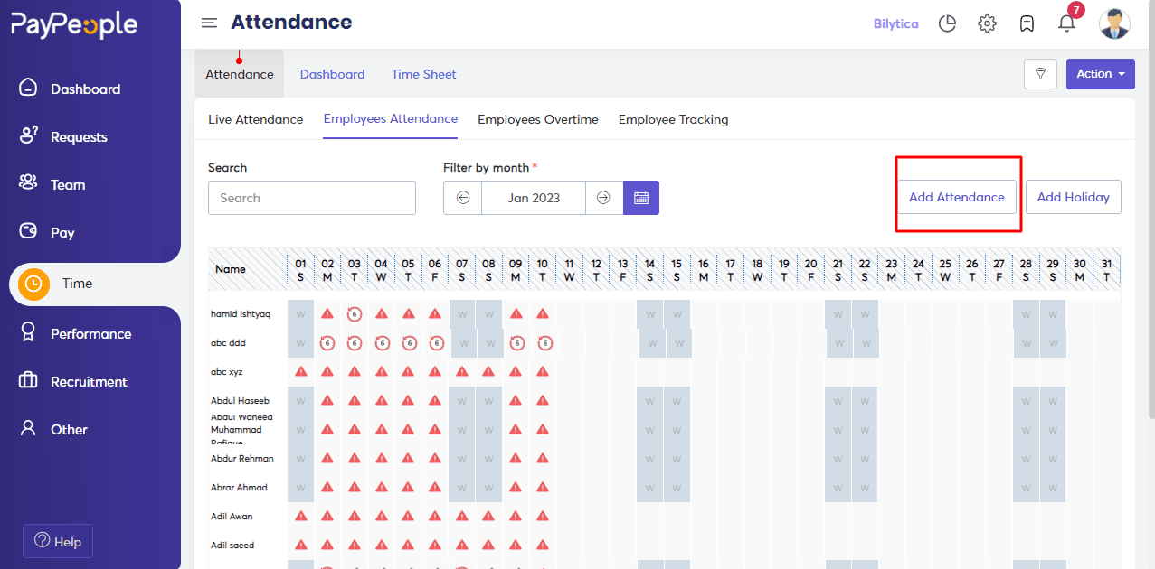Viewport: 1155px width, 569px height.
Task: Click the Add Attendance button
Action: 957,197
